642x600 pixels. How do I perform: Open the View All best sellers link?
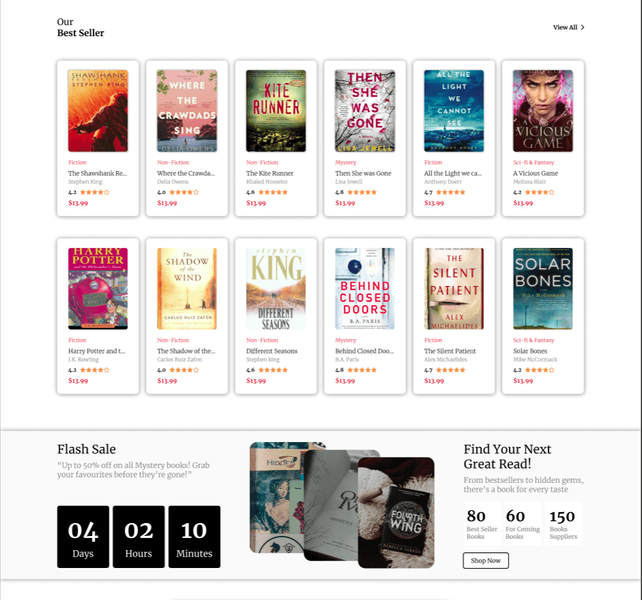568,27
